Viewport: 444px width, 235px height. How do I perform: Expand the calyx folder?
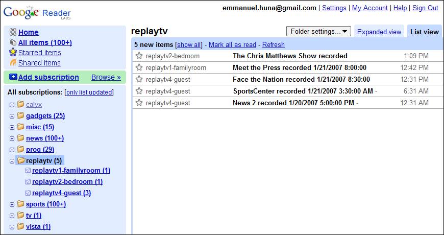coord(12,105)
